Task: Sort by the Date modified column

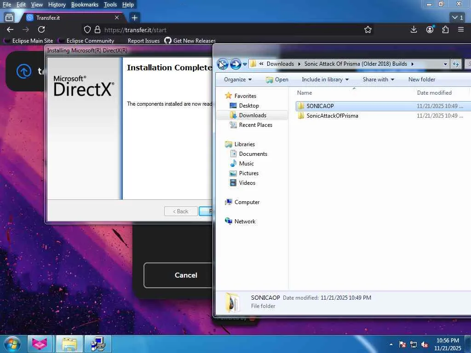Action: [x=434, y=93]
